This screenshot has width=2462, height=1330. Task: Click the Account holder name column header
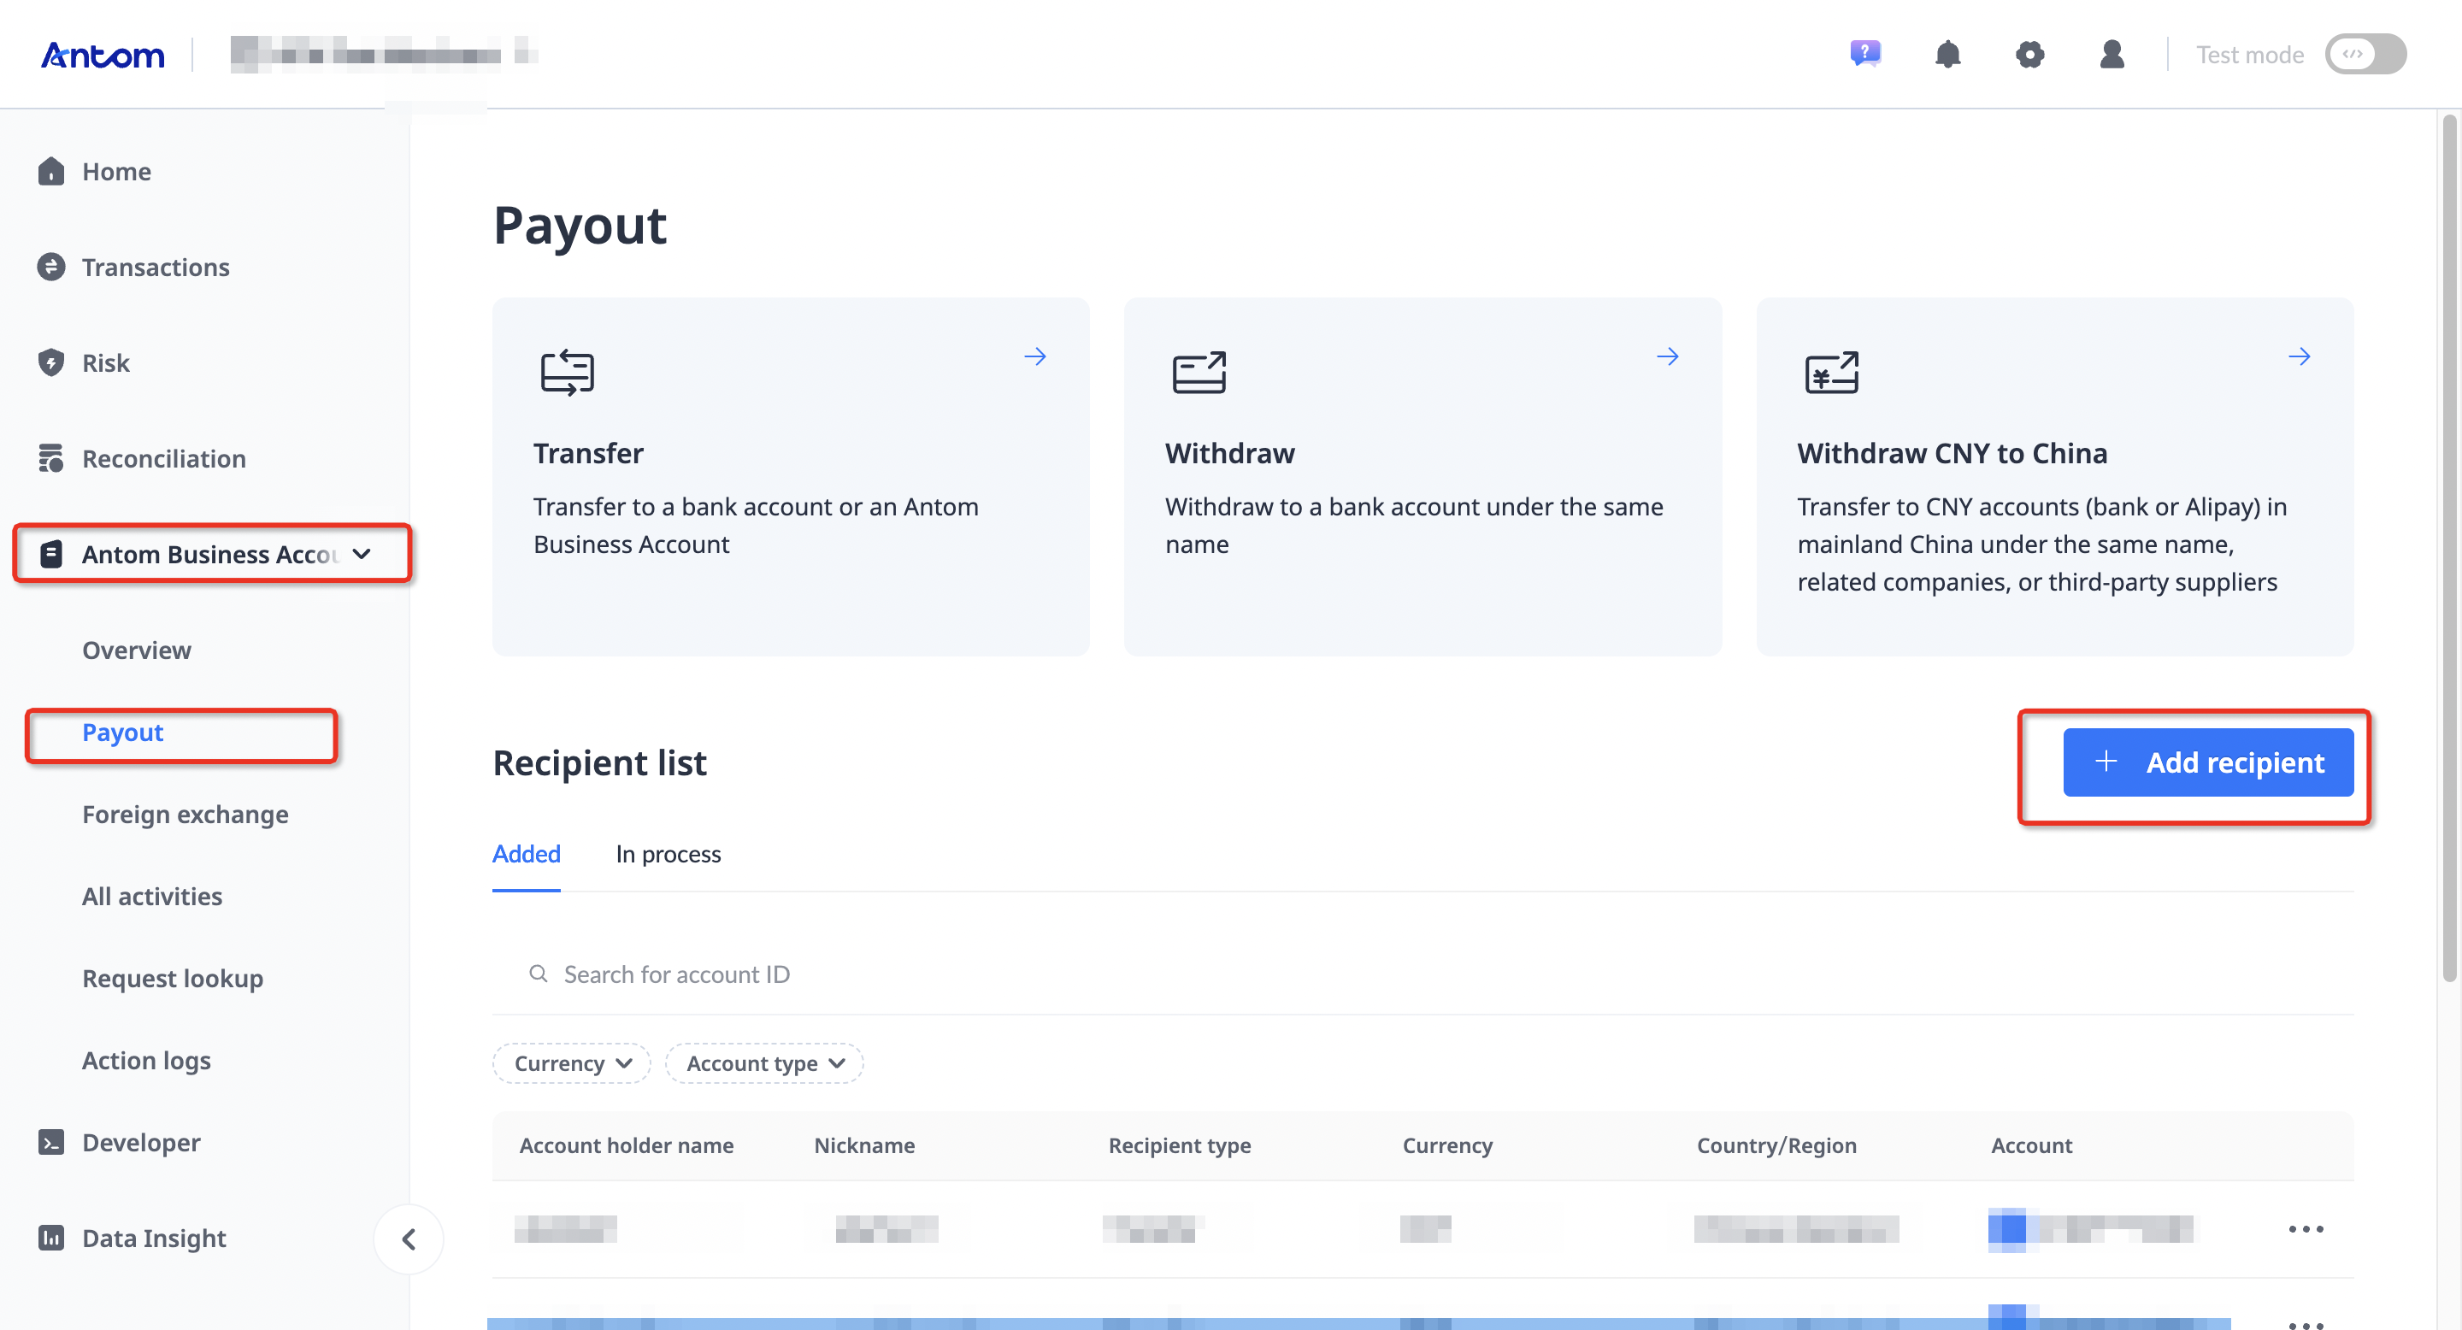point(626,1145)
